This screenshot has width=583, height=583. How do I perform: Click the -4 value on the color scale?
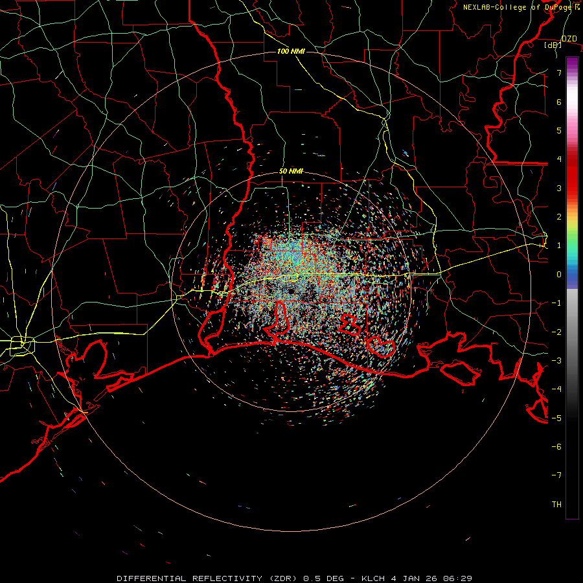coord(556,389)
